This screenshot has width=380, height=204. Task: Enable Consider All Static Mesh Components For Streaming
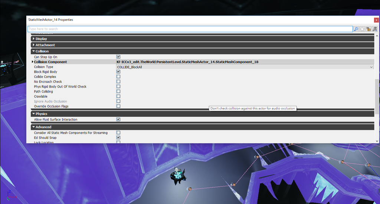(118, 133)
